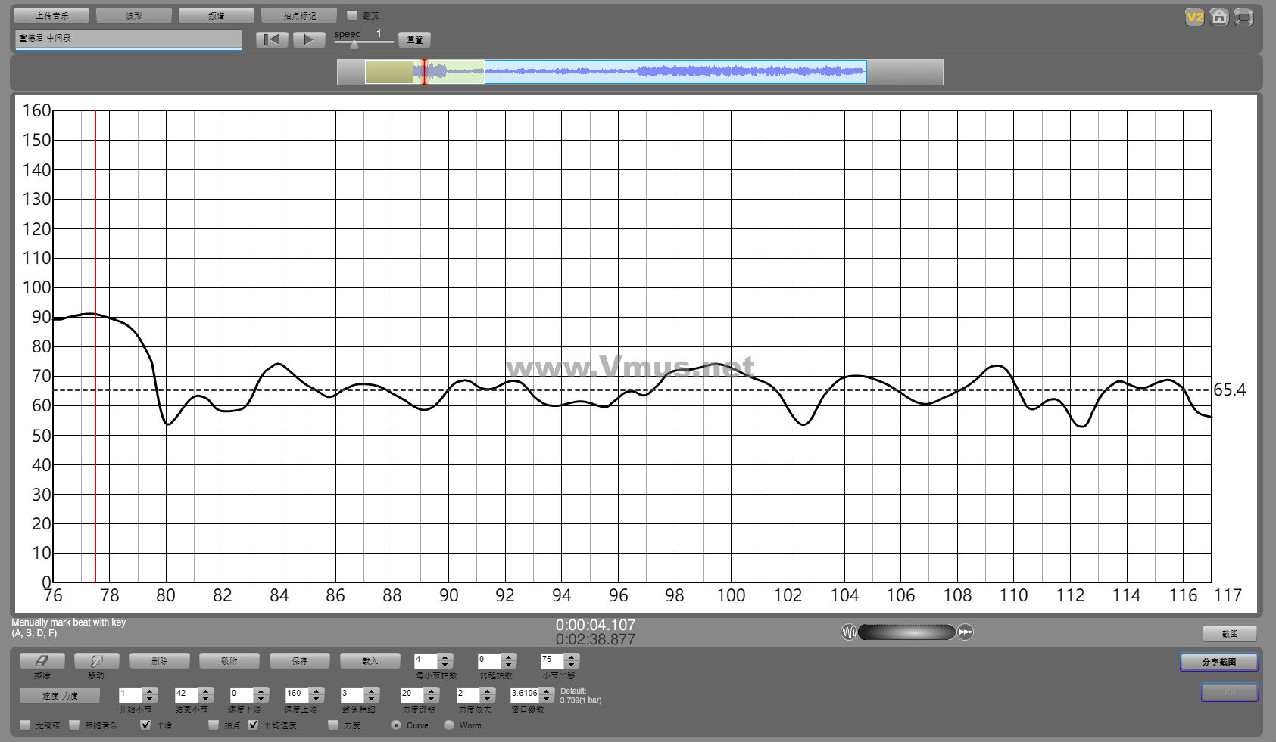
Task: Click the 上传音乐 button
Action: click(x=51, y=15)
